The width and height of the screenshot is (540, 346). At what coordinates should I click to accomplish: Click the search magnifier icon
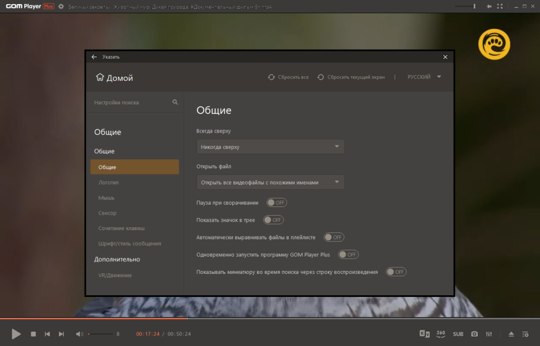(175, 102)
